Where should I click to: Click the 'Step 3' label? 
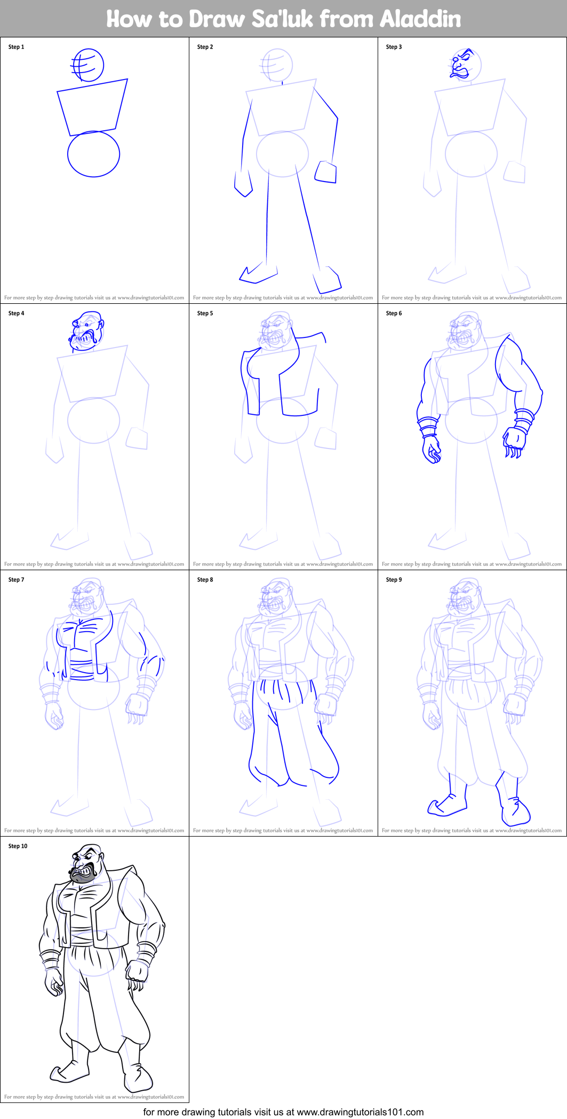click(394, 47)
